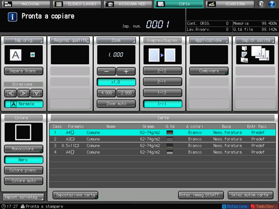Select 1->1 simplex mode

(162, 104)
